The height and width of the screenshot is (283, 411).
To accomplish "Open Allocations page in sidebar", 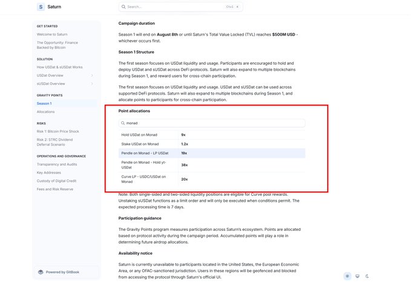I will (x=45, y=112).
